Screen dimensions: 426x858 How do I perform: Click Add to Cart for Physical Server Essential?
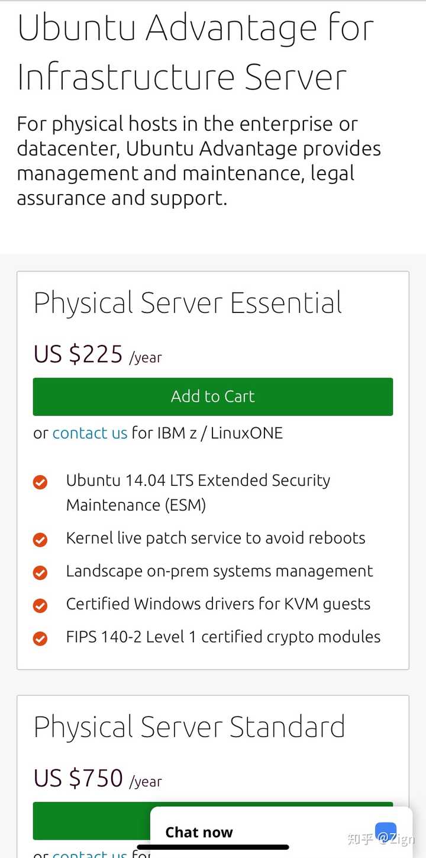[213, 396]
